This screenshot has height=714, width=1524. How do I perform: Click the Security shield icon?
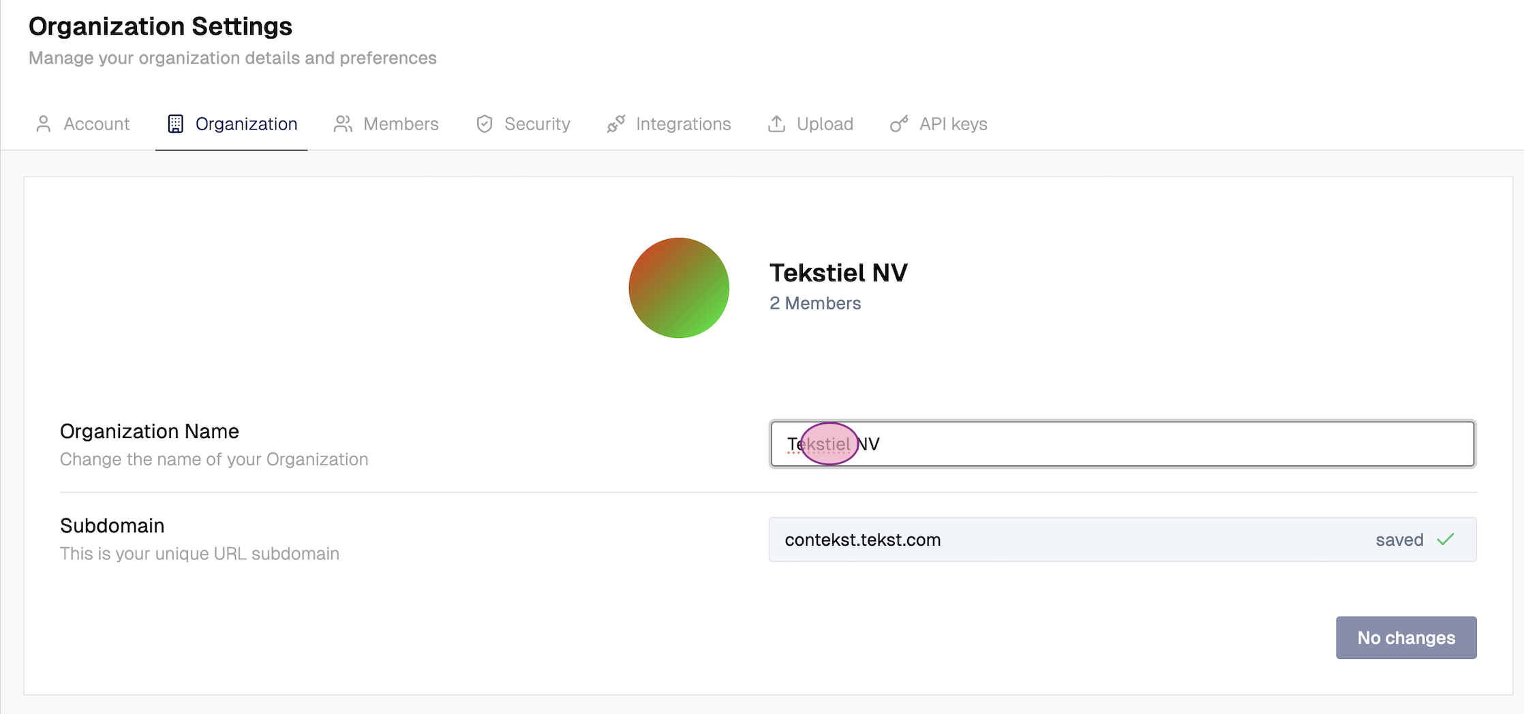tap(485, 124)
